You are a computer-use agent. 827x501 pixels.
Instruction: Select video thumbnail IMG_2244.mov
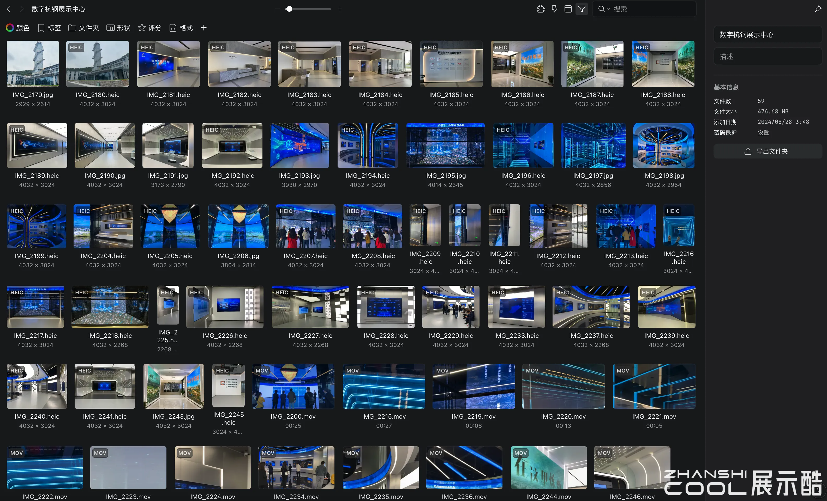click(549, 467)
